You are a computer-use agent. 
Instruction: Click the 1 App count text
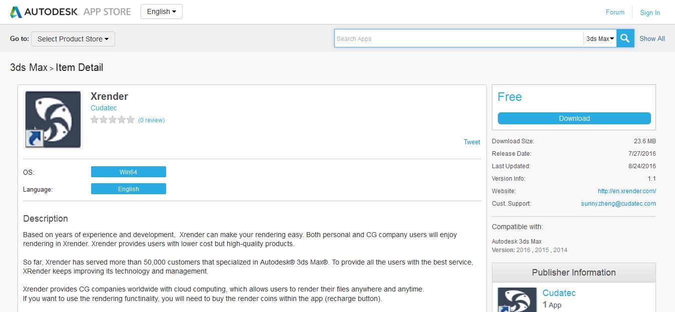552,305
